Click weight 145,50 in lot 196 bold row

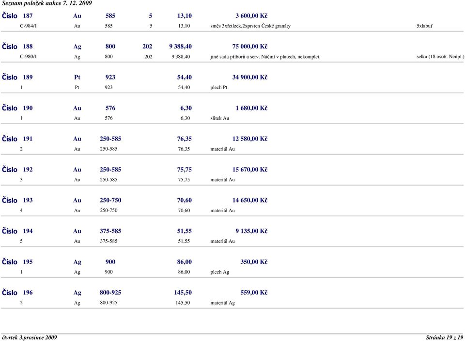(183, 293)
